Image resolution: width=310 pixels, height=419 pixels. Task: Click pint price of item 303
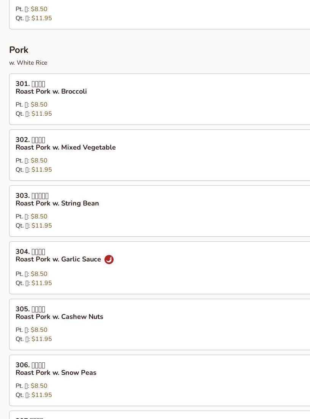click(39, 217)
